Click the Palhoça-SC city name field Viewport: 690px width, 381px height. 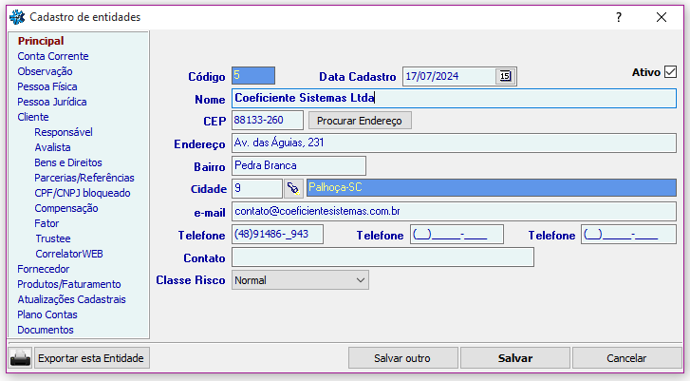tap(491, 187)
